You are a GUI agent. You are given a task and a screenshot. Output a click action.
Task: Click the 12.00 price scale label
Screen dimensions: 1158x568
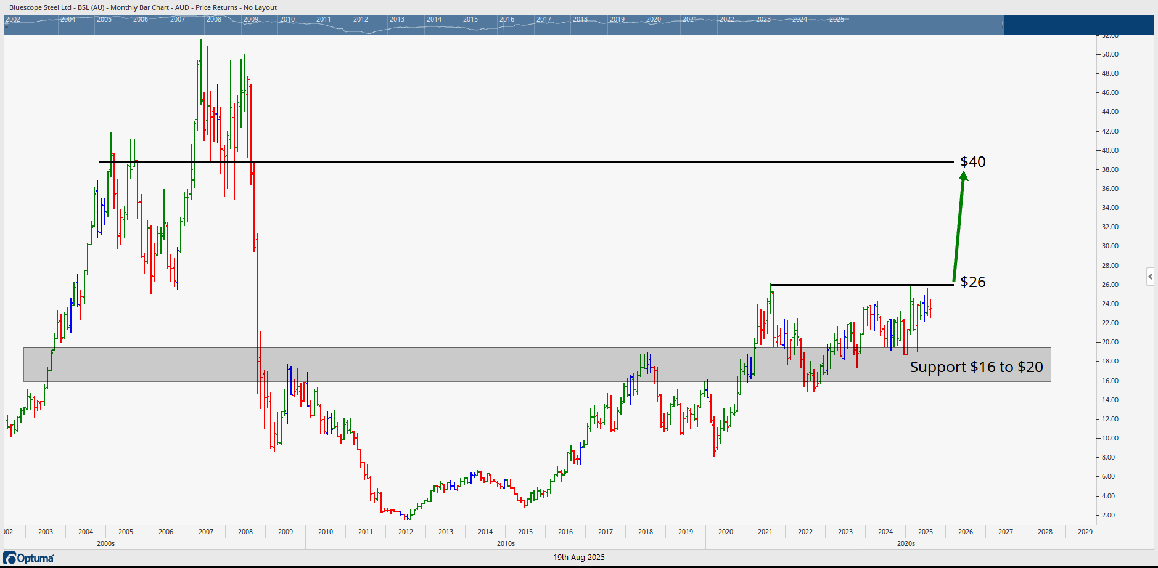pos(1110,419)
